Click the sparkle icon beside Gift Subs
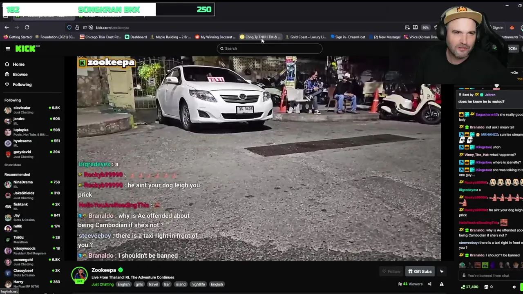This screenshot has width=523, height=294. pos(442,272)
